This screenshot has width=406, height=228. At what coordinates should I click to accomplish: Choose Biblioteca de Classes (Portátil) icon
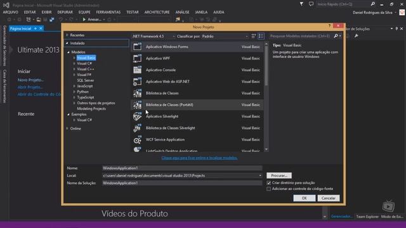[137, 104]
